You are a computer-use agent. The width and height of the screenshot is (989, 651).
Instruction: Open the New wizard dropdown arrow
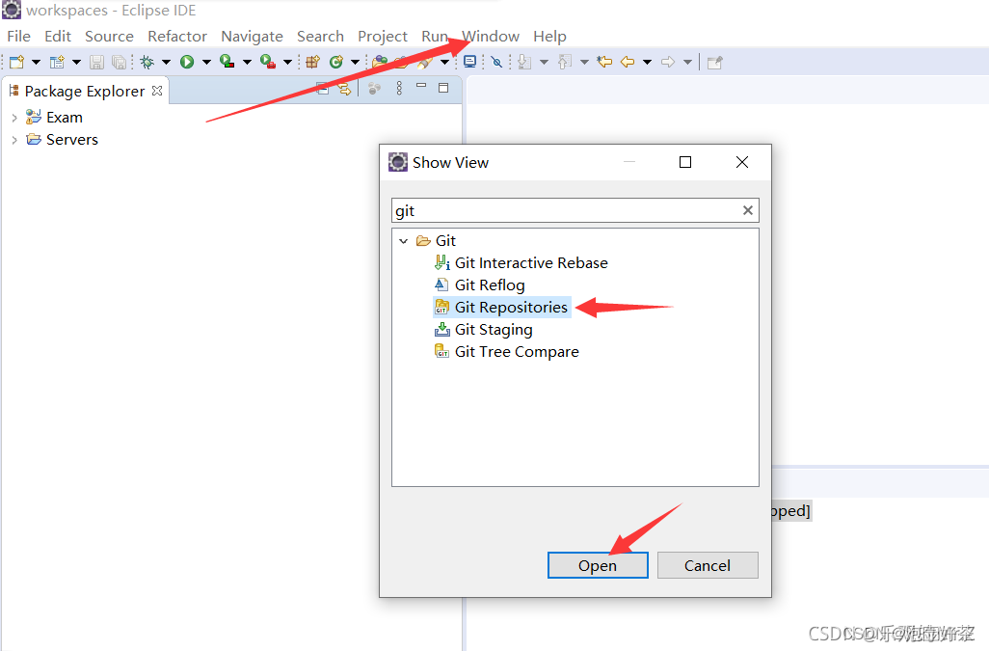36,62
